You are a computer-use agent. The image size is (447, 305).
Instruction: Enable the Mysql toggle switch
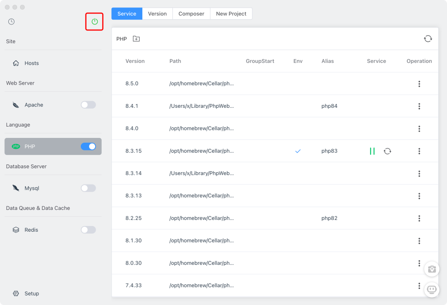click(88, 188)
